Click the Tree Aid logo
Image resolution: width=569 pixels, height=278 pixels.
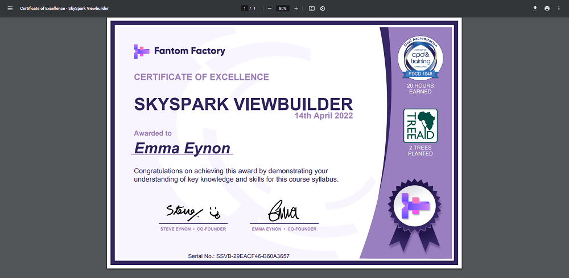click(420, 126)
